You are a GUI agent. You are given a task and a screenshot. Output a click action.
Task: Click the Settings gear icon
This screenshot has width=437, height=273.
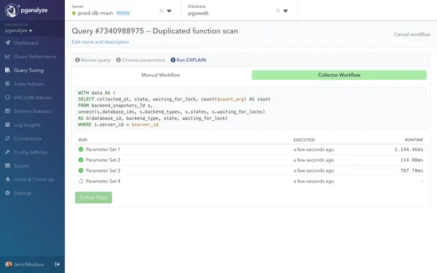[x=7, y=193]
